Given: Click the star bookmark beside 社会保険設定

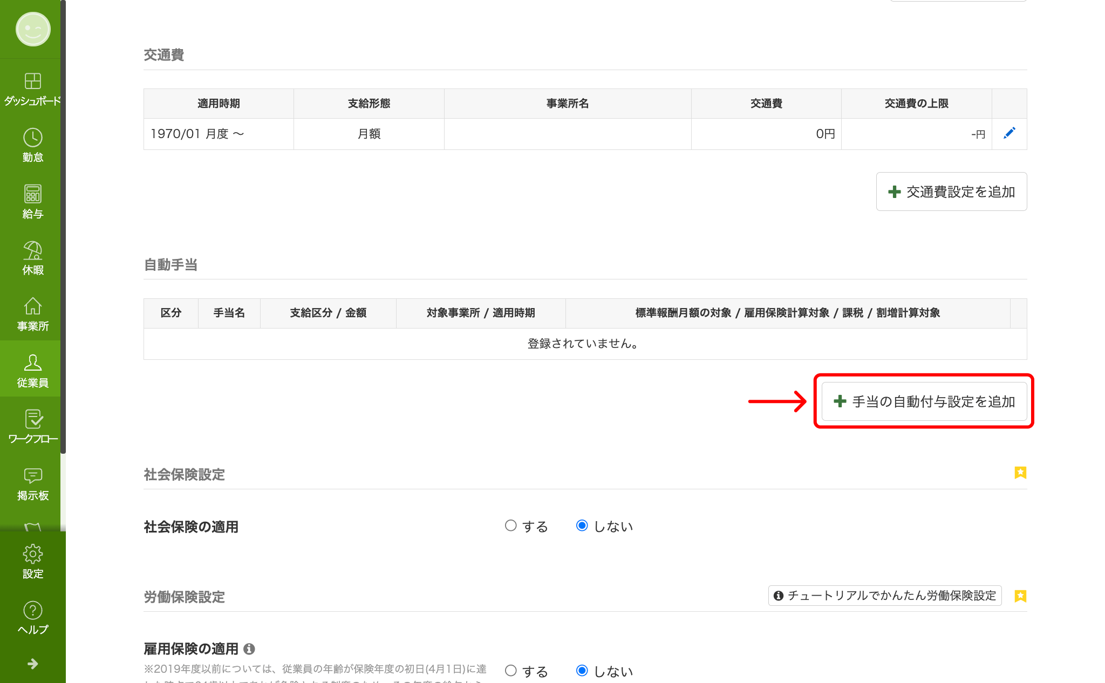Looking at the screenshot, I should tap(1020, 473).
